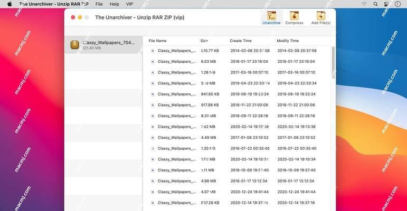The height and width of the screenshot is (211, 407).
Task: Click file icon of the 841.65 KB row
Action: click(x=153, y=94)
